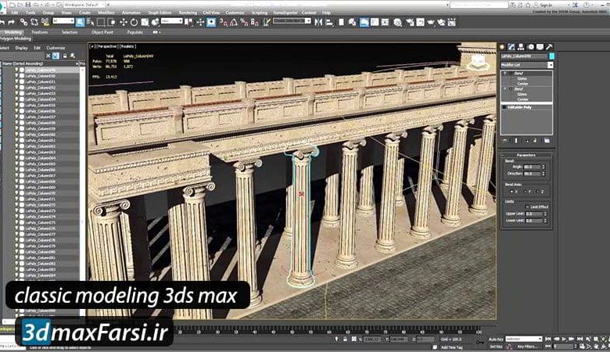
Task: Click Add Time Tag in status bar
Action: point(452,347)
